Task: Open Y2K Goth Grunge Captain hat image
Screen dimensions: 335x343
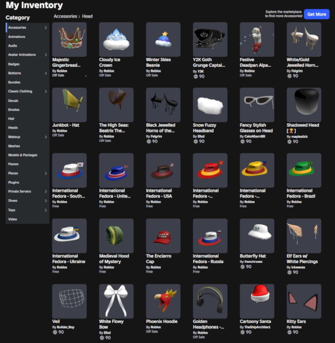Action: (210, 39)
